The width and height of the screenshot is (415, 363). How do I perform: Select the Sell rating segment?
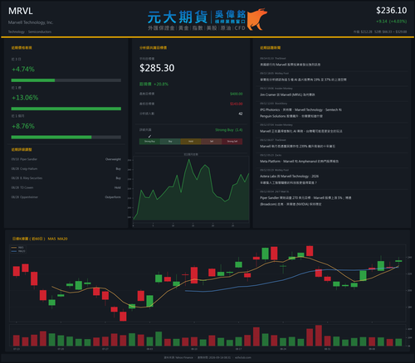[x=212, y=142]
